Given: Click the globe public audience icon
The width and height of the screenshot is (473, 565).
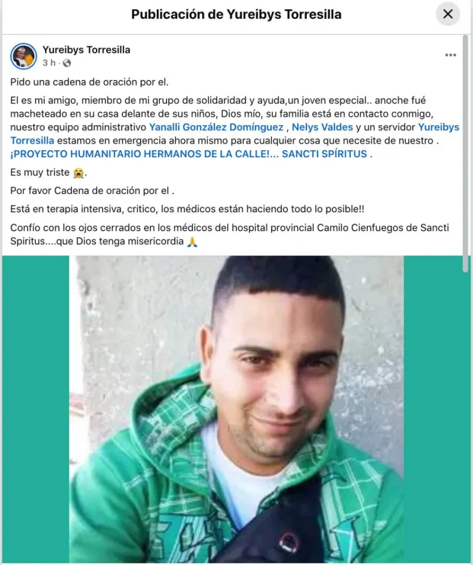Looking at the screenshot, I should coord(67,63).
